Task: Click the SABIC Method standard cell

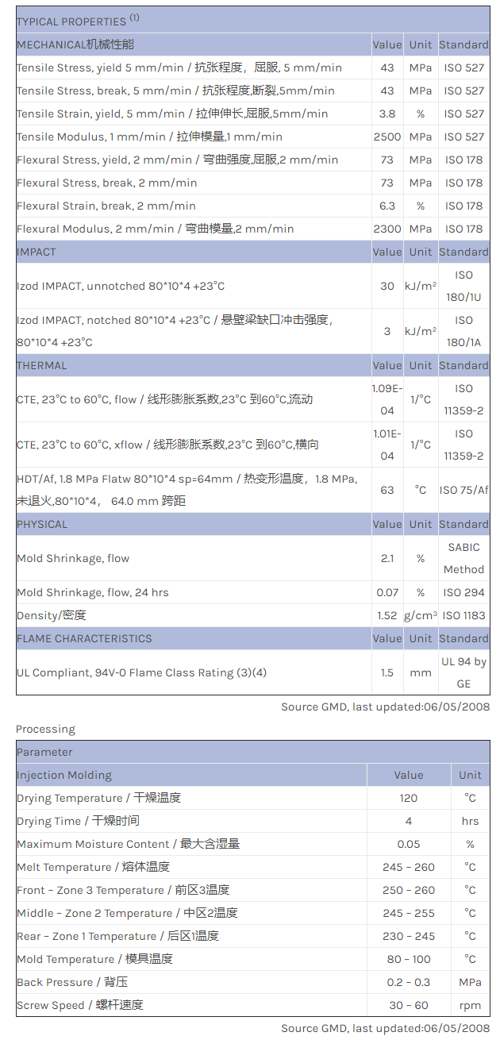Action: click(x=463, y=558)
